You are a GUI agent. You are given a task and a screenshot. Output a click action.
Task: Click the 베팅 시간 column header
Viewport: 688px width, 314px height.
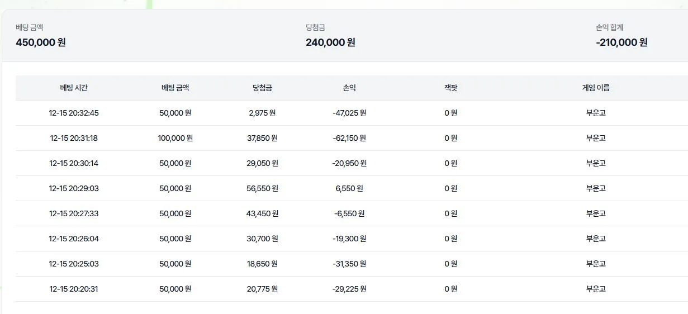click(74, 88)
